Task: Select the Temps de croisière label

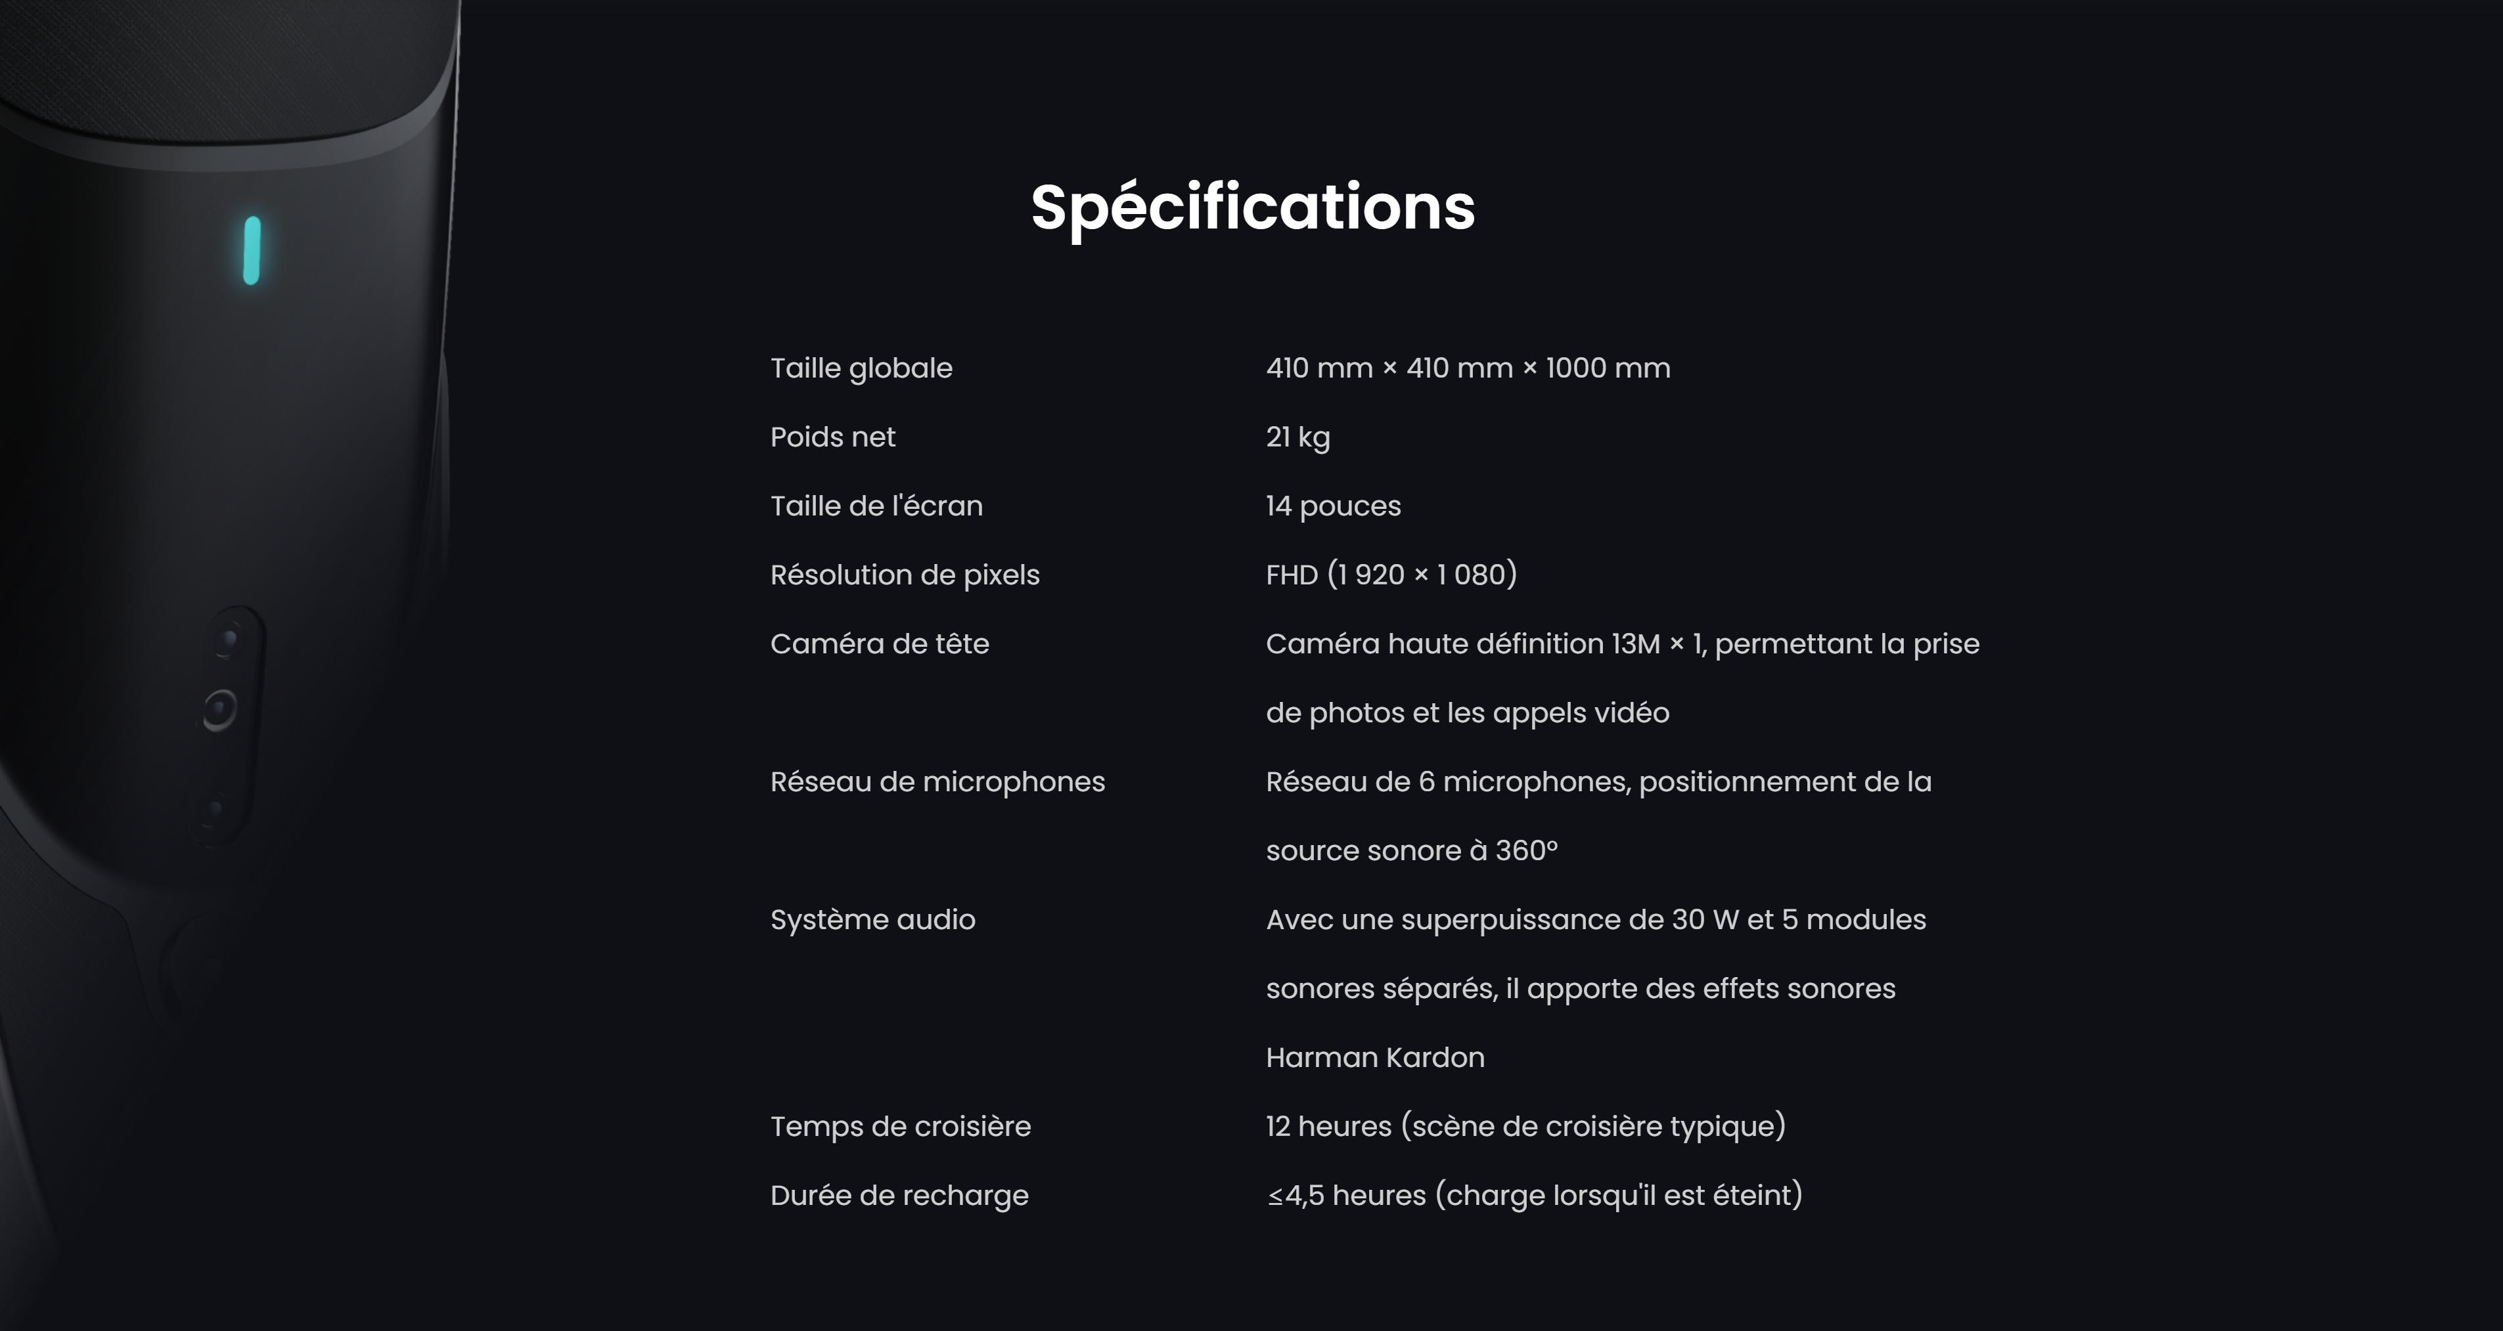Action: [x=900, y=1127]
